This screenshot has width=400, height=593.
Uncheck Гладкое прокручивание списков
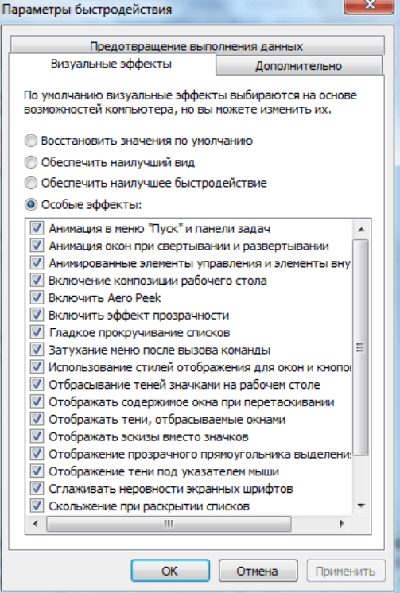pos(37,332)
